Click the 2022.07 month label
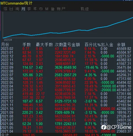 click(7, 75)
